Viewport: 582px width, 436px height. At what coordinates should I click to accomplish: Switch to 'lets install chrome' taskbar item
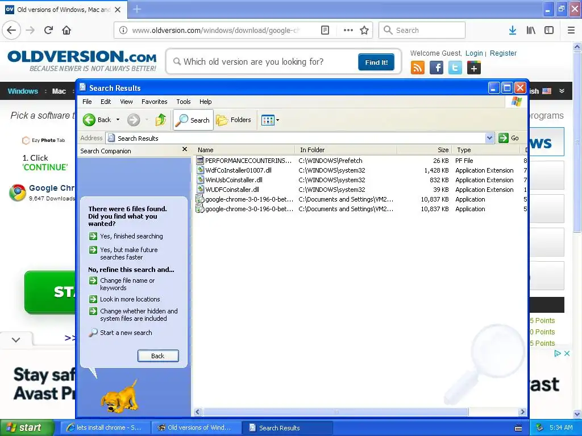(105, 427)
